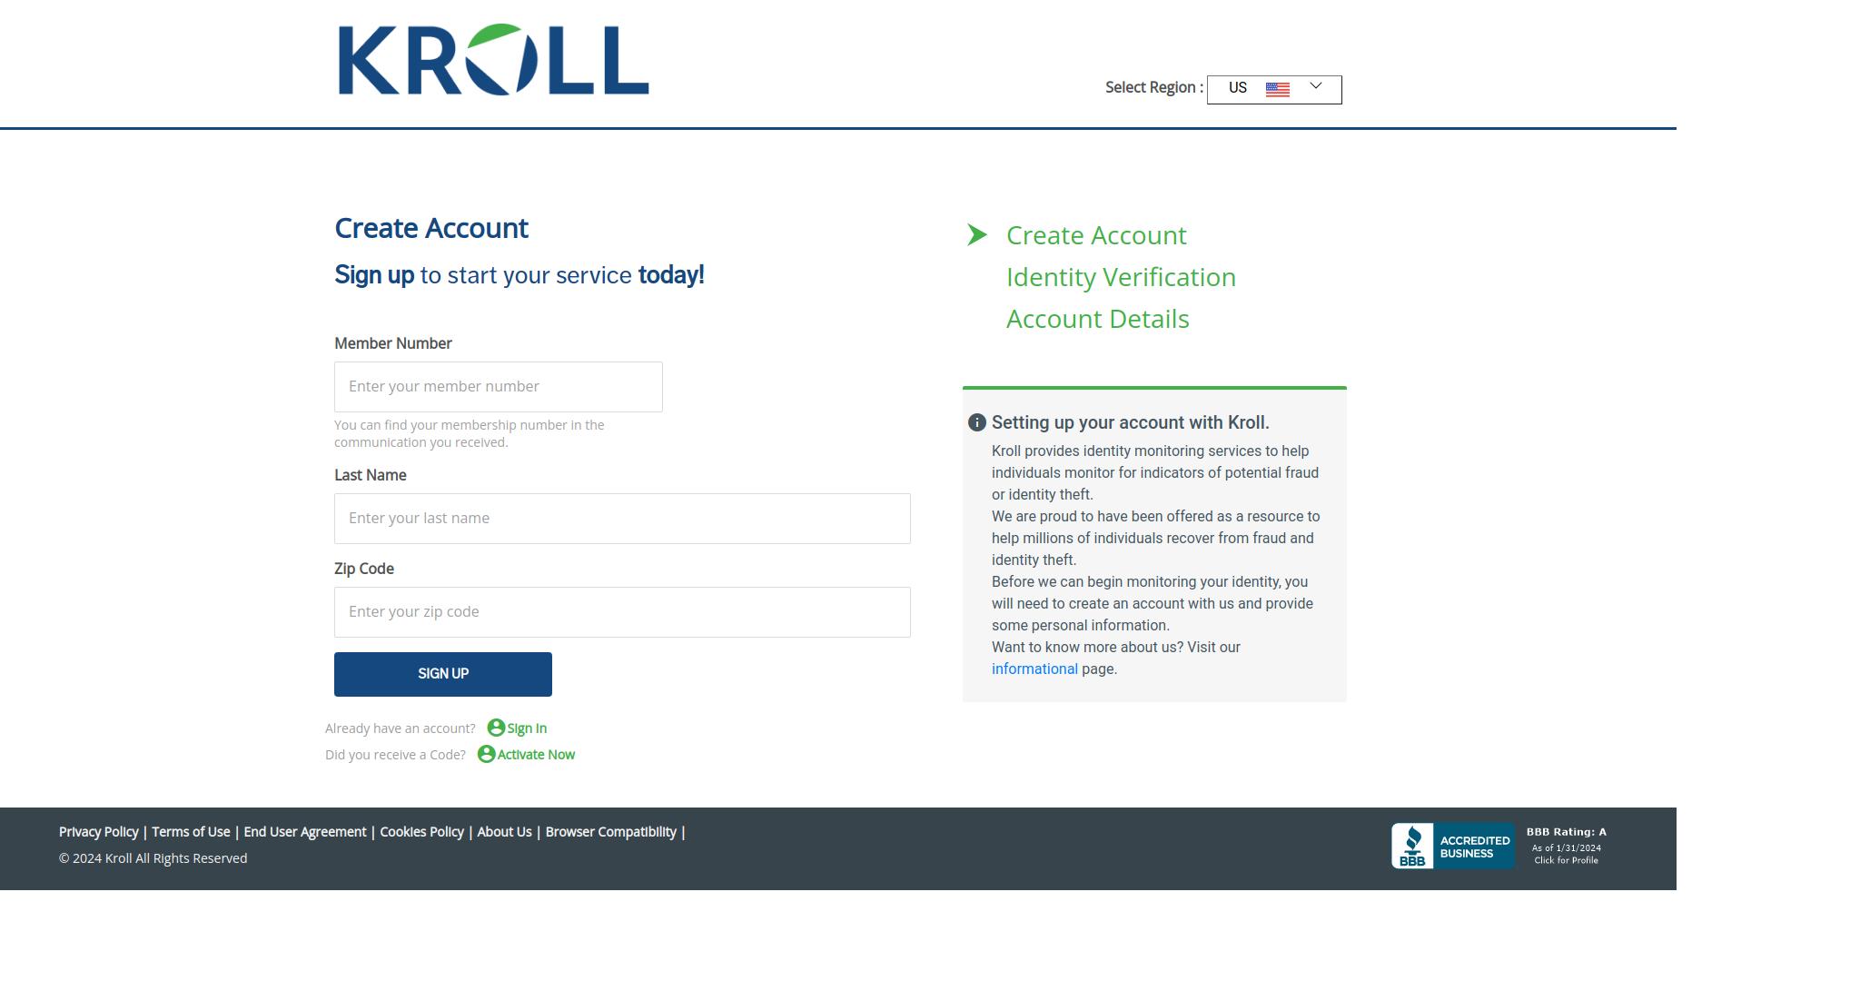Image resolution: width=1860 pixels, height=981 pixels.
Task: Enter text in Zip Code field
Action: tap(621, 610)
